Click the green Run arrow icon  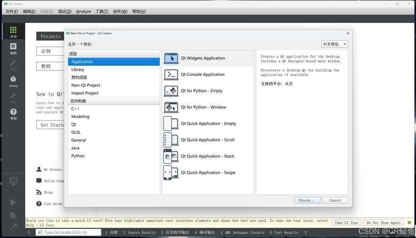pos(13,203)
